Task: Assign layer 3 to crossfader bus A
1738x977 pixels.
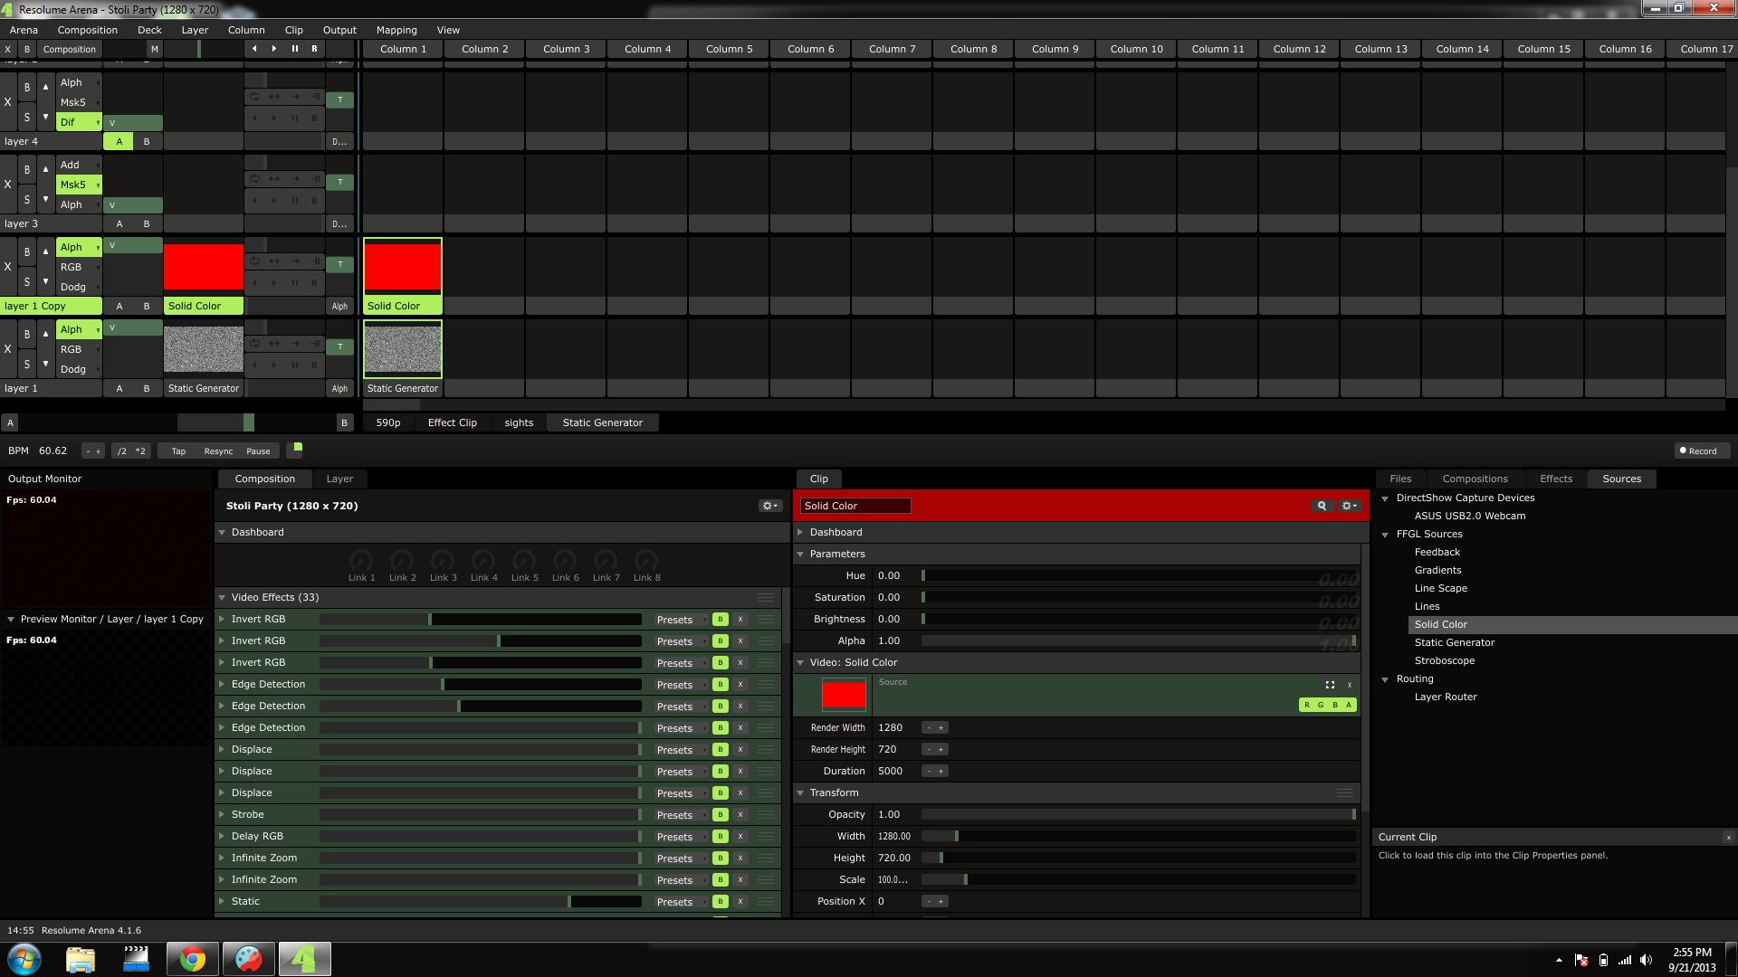Action: pos(119,223)
